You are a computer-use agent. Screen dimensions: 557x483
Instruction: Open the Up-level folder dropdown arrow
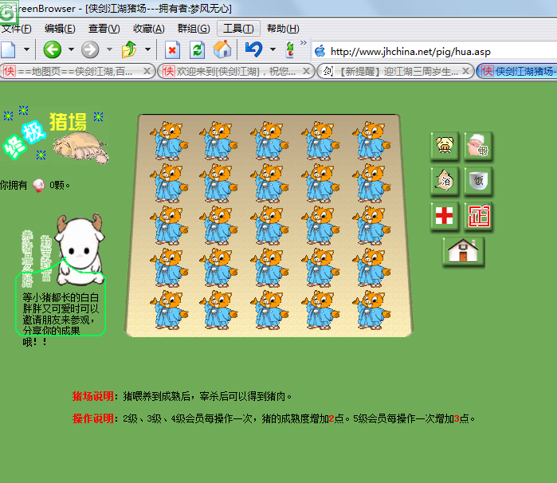coord(147,49)
